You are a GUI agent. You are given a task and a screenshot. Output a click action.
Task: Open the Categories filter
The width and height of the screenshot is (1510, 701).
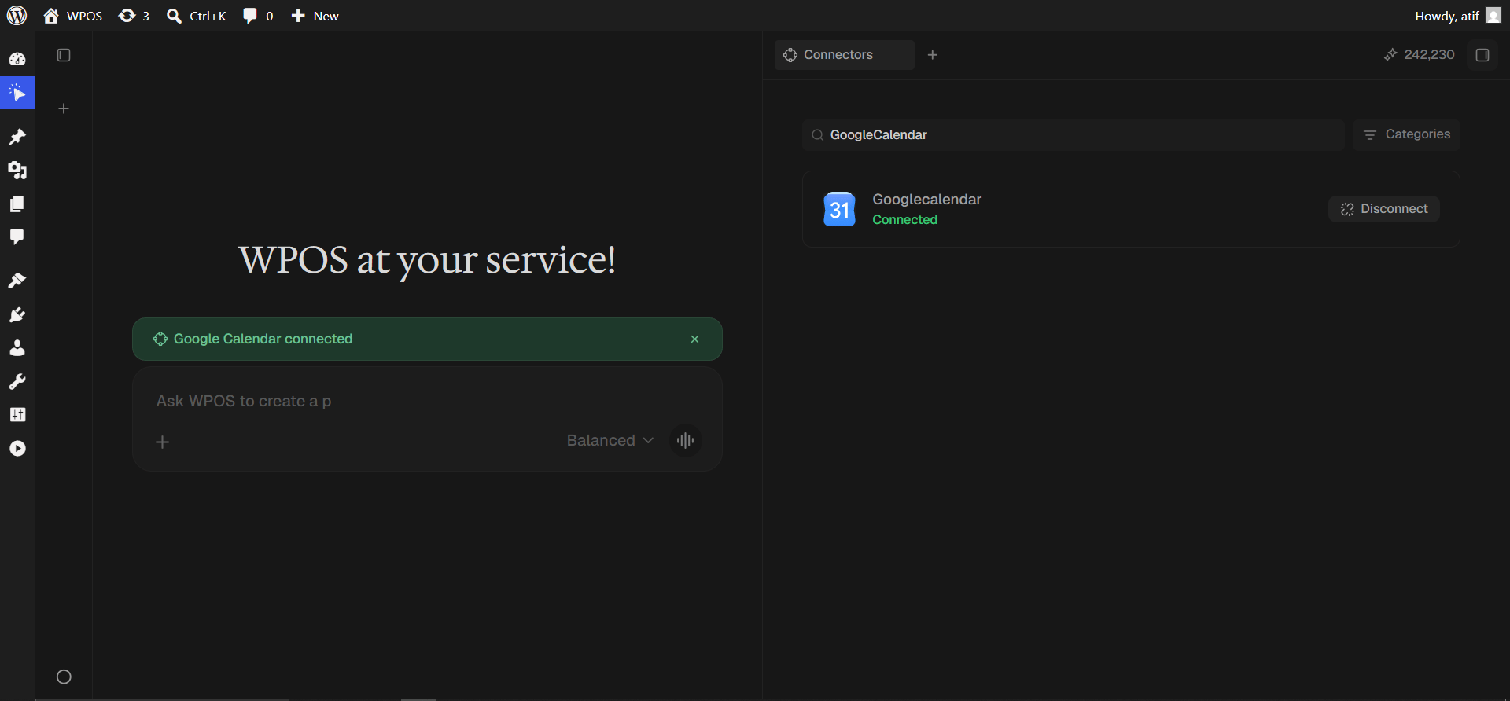click(1406, 134)
